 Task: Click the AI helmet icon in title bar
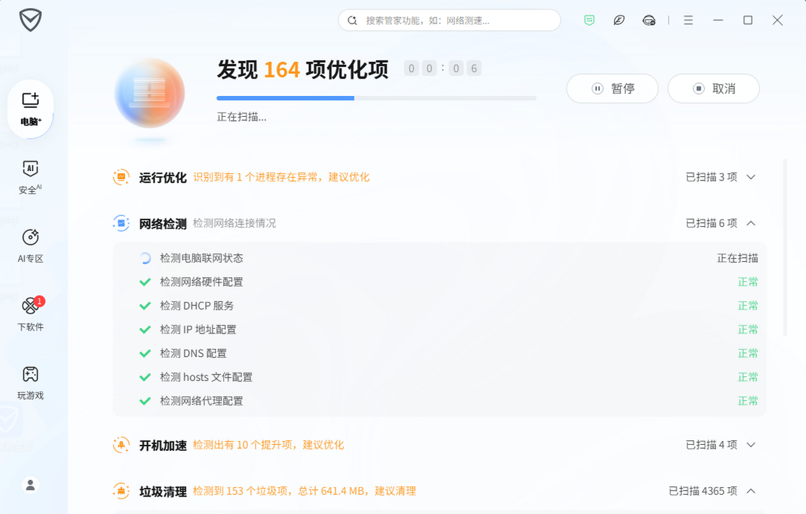point(649,20)
